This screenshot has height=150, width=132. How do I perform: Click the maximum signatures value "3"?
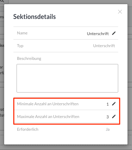tap(108, 117)
